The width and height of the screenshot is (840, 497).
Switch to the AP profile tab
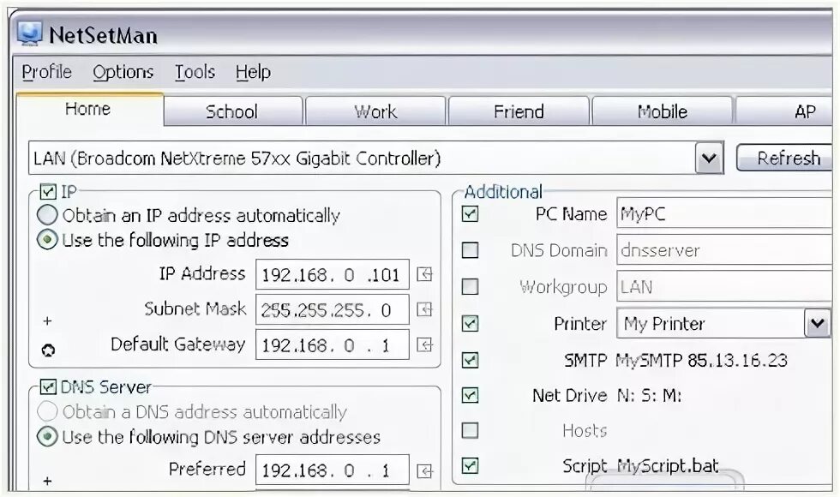pyautogui.click(x=785, y=111)
